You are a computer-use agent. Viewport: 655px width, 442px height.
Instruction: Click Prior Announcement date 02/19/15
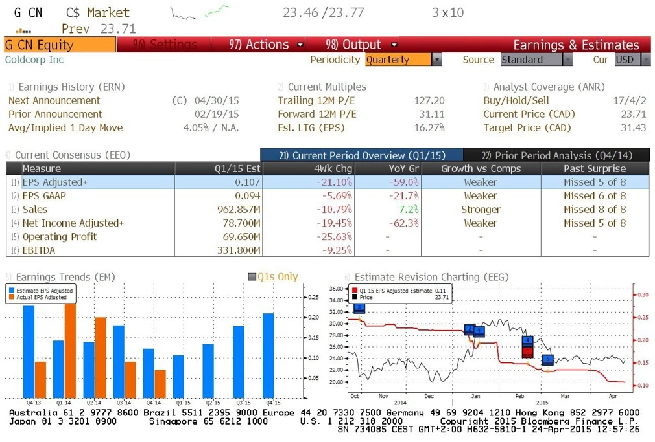[x=217, y=115]
